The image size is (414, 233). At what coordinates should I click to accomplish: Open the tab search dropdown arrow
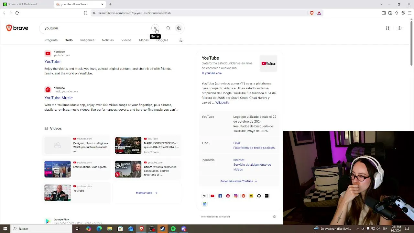tap(381, 4)
